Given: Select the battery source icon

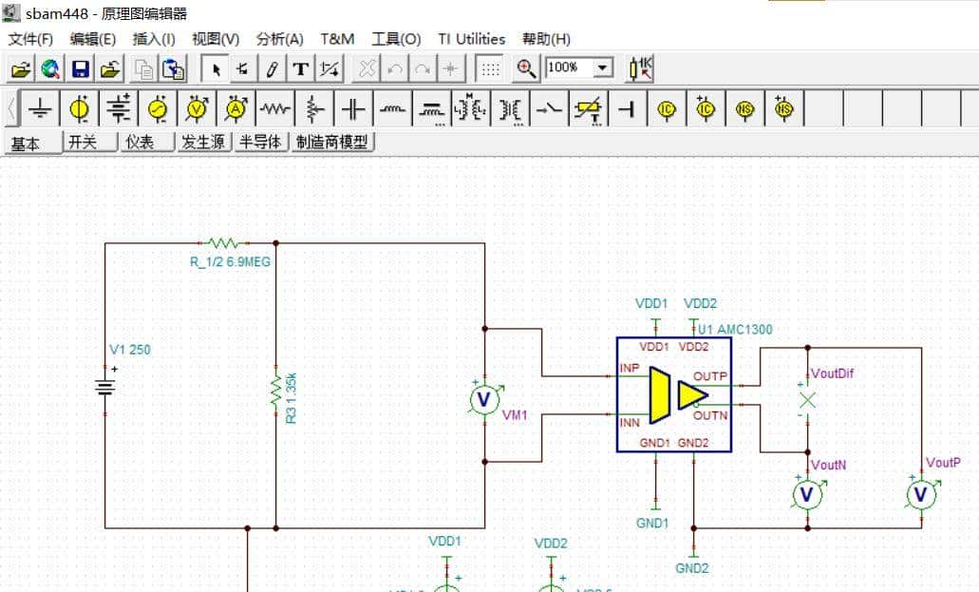Looking at the screenshot, I should click(119, 108).
